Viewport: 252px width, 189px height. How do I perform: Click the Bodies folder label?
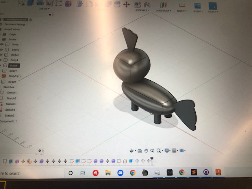tap(13, 39)
